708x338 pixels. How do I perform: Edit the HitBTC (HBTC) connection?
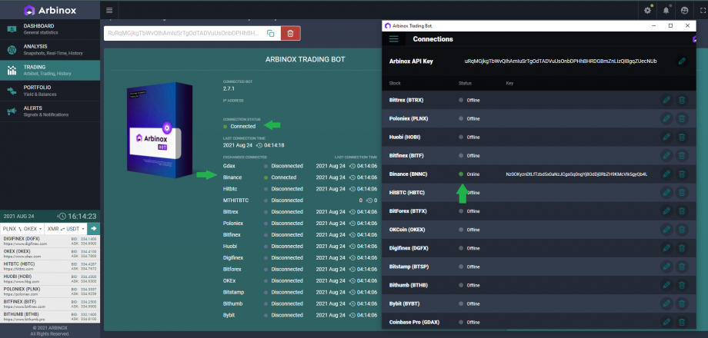666,193
